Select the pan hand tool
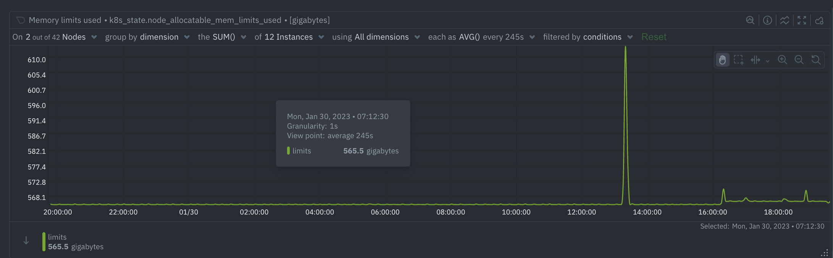Image resolution: width=833 pixels, height=258 pixels. [722, 60]
